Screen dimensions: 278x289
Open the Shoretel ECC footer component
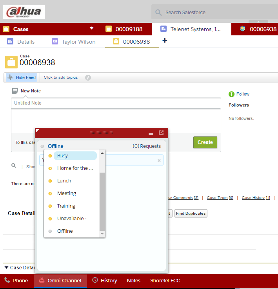pos(165,280)
